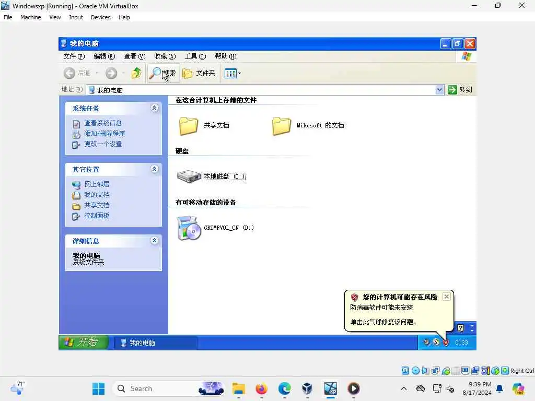This screenshot has width=535, height=401.
Task: Open the 文件(F) menu
Action: (x=74, y=56)
